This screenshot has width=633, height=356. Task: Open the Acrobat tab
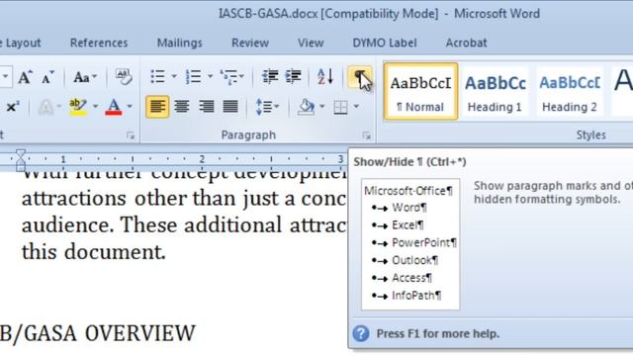click(466, 43)
